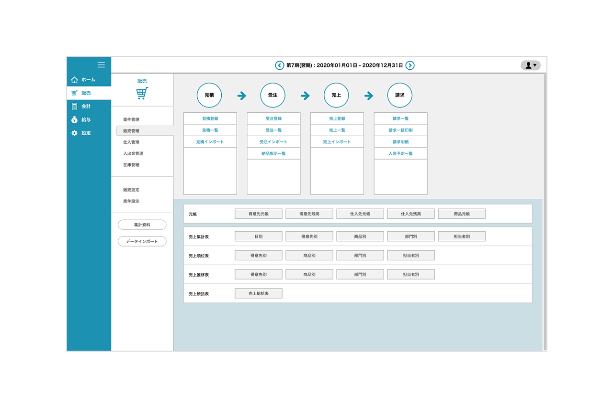Click the 集計資料 button
The height and width of the screenshot is (408, 613).
point(142,225)
